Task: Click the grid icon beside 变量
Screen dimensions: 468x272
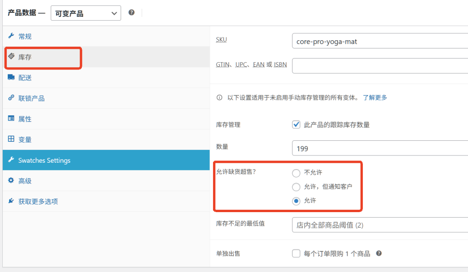Action: coord(11,139)
